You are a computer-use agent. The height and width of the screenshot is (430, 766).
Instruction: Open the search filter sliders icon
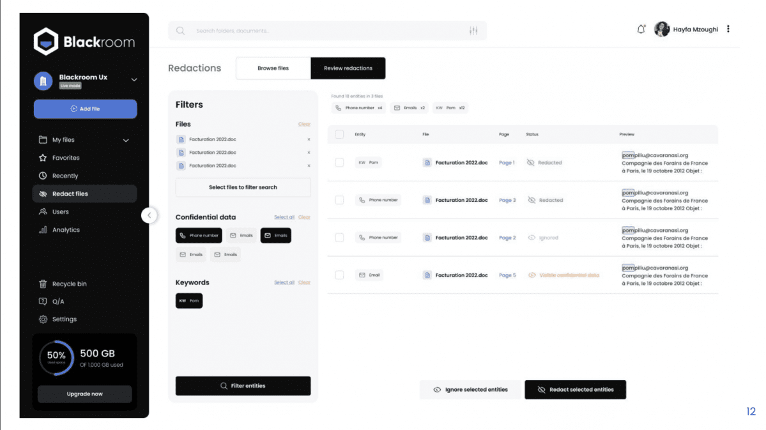click(x=473, y=31)
